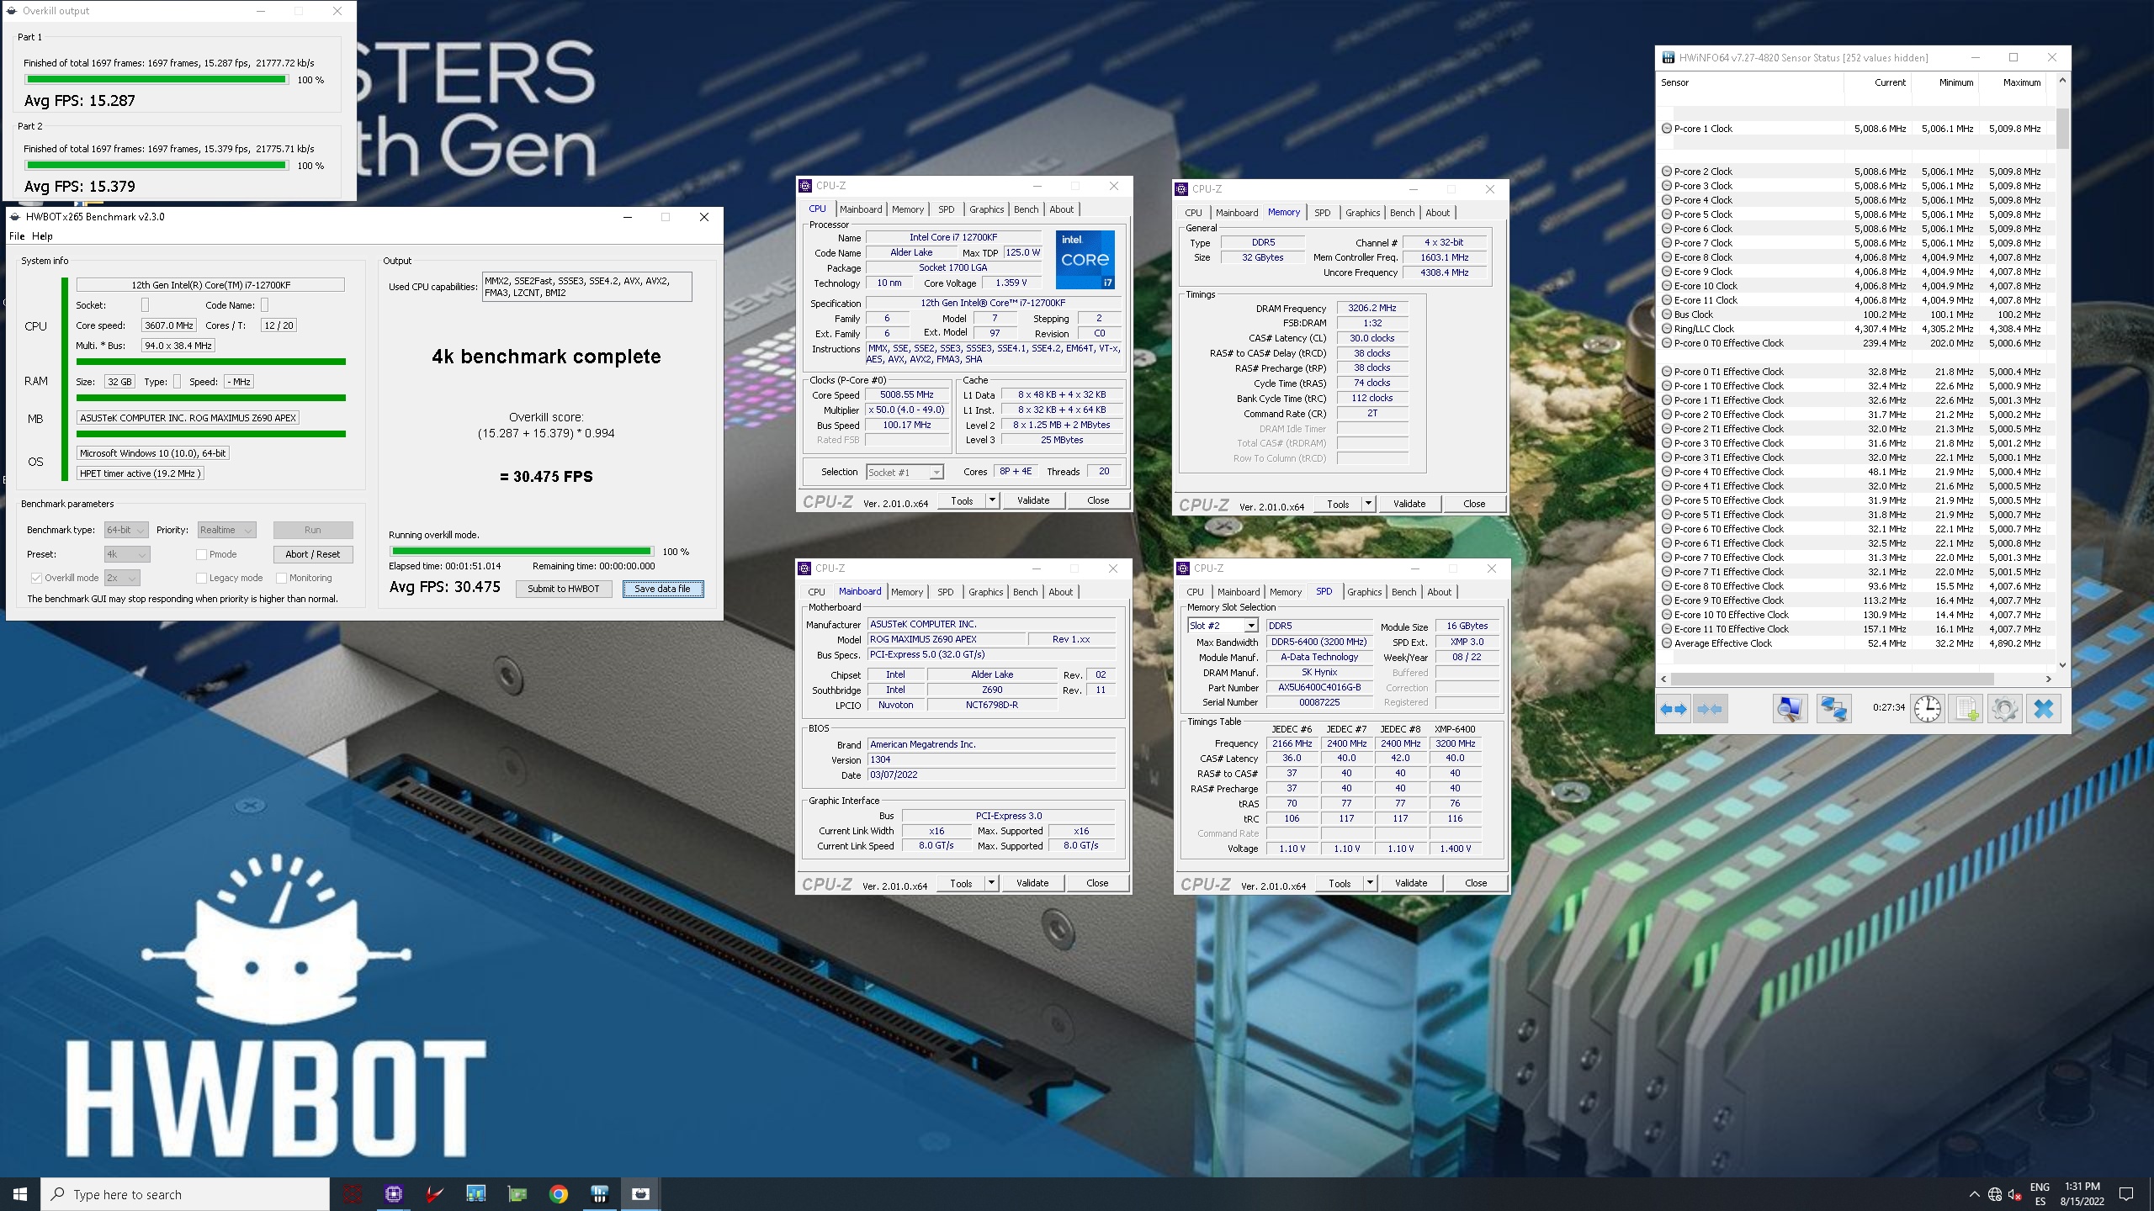Screen dimensions: 2154x1211
Task: Click the Part 1 overkill progress bar
Action: coord(157,80)
